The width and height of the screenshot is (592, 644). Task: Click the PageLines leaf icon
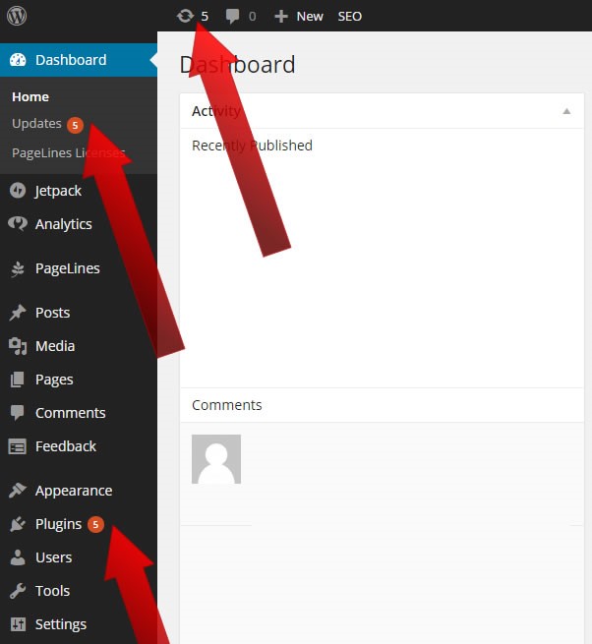pos(18,268)
